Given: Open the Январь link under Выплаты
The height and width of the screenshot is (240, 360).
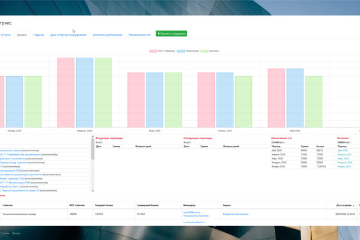Looking at the screenshot, I should coord(344,167).
